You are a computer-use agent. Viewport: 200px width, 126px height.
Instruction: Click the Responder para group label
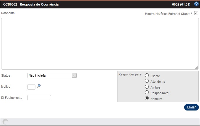(x=130, y=74)
